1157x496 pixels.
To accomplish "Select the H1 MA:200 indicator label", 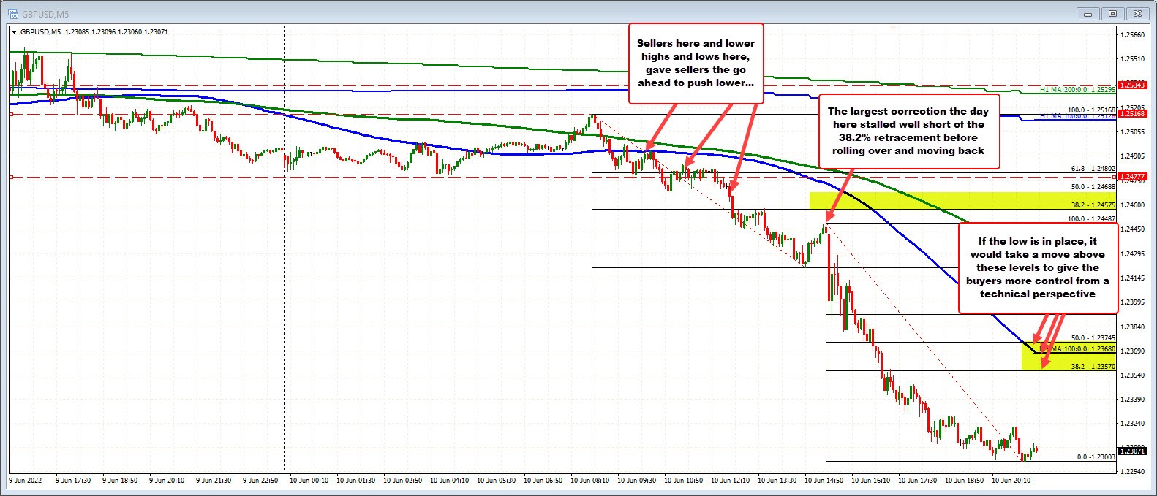I will pos(1077,89).
